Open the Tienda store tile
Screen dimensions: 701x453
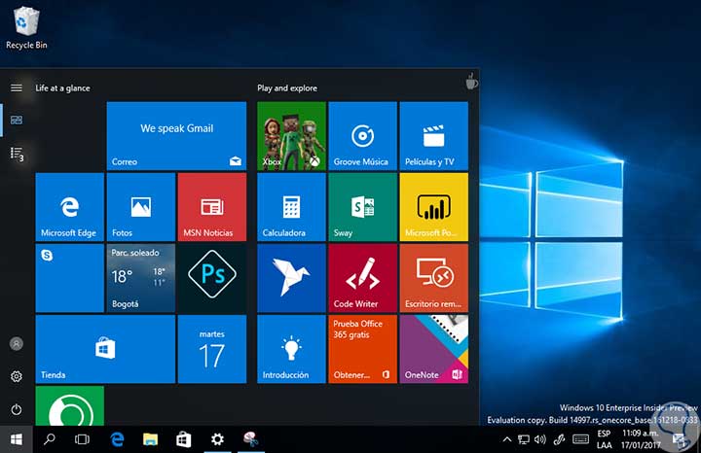pos(105,349)
